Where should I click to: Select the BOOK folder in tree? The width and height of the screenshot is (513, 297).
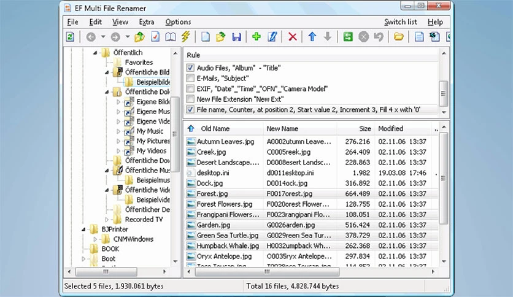click(x=110, y=249)
